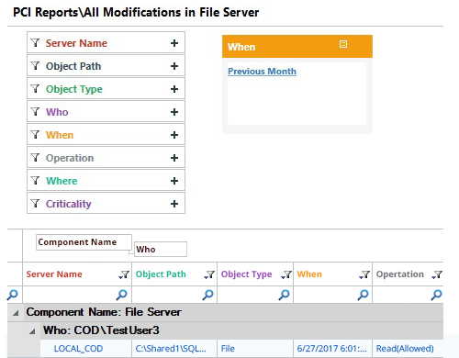Collapse the Component Name: File Server group

[x=16, y=313]
